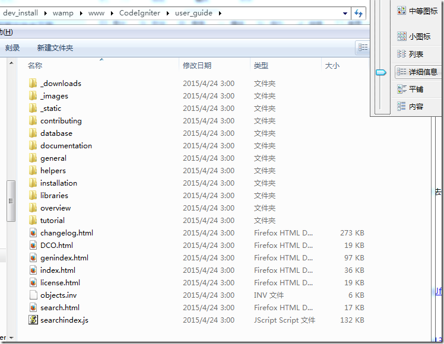
Task: Choose 平铺 view option
Action: click(x=410, y=90)
